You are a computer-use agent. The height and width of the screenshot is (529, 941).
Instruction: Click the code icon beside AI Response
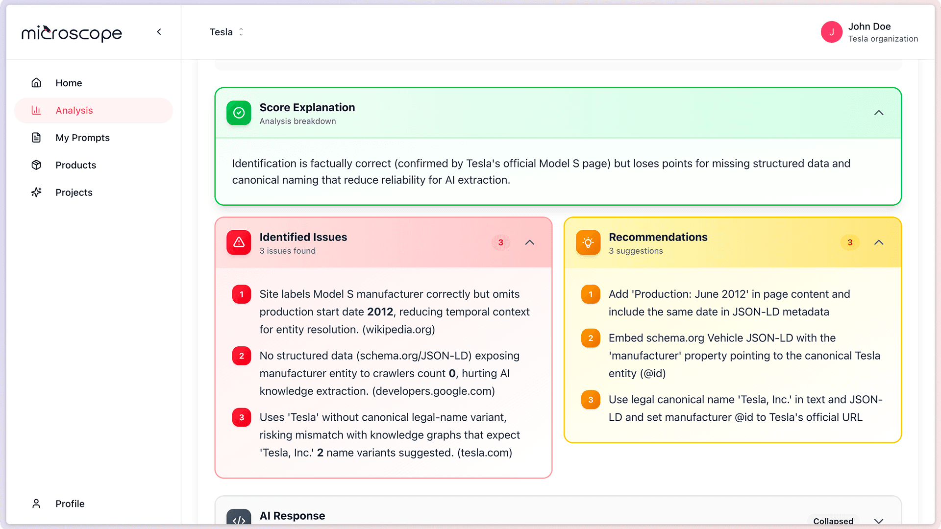tap(239, 520)
